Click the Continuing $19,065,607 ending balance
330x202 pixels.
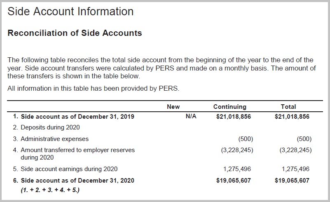[233, 181]
